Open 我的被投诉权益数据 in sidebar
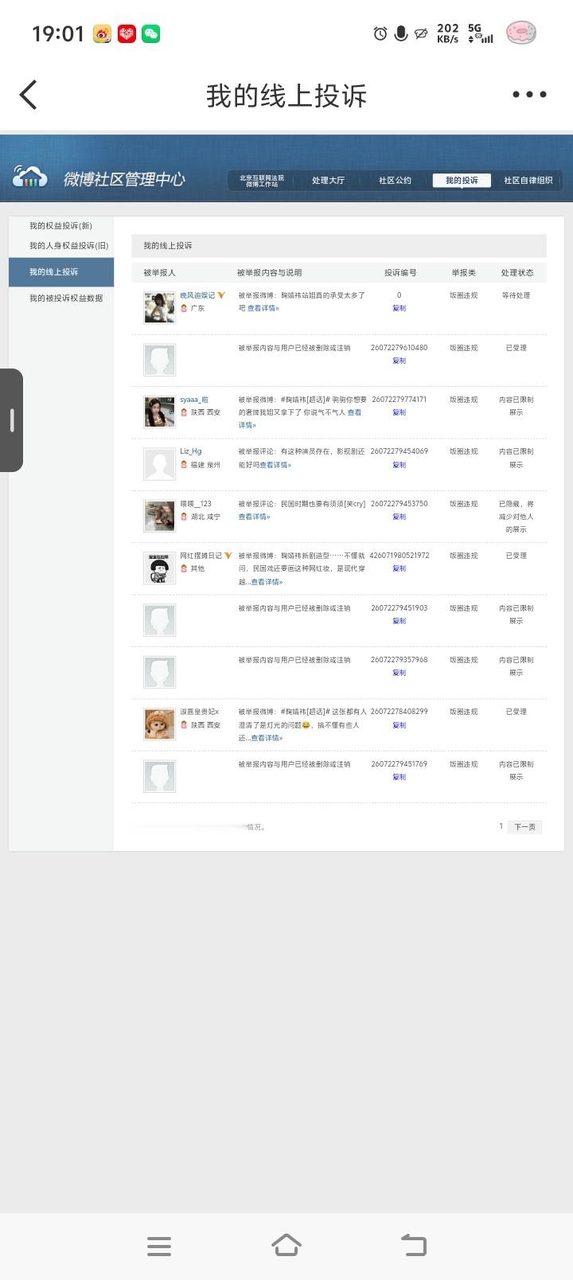Viewport: 573px width, 1280px height. [x=66, y=299]
